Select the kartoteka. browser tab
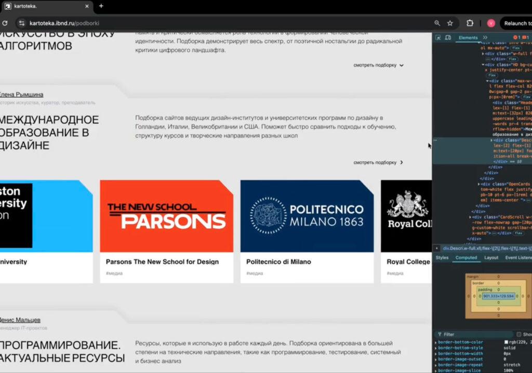 [x=46, y=6]
